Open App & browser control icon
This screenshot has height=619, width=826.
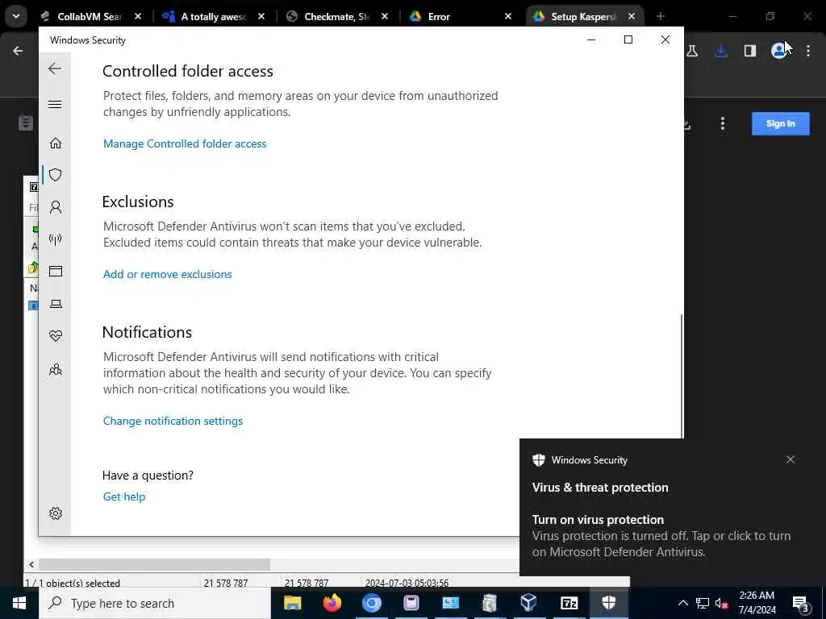click(x=56, y=272)
